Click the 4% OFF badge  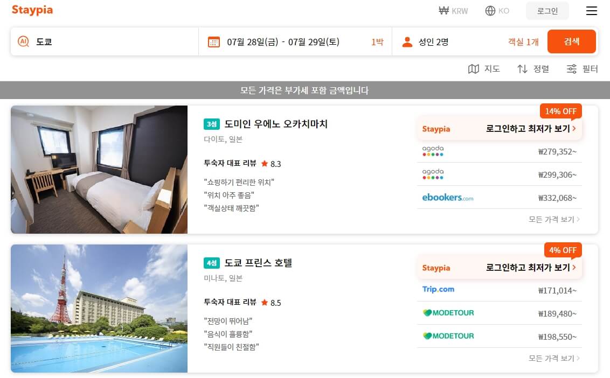pos(563,250)
